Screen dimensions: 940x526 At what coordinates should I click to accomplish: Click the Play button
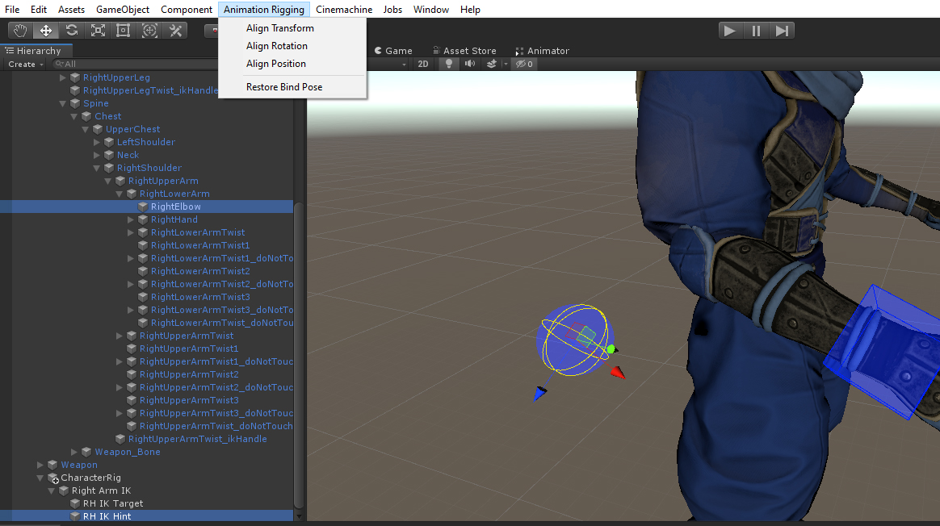(x=730, y=31)
